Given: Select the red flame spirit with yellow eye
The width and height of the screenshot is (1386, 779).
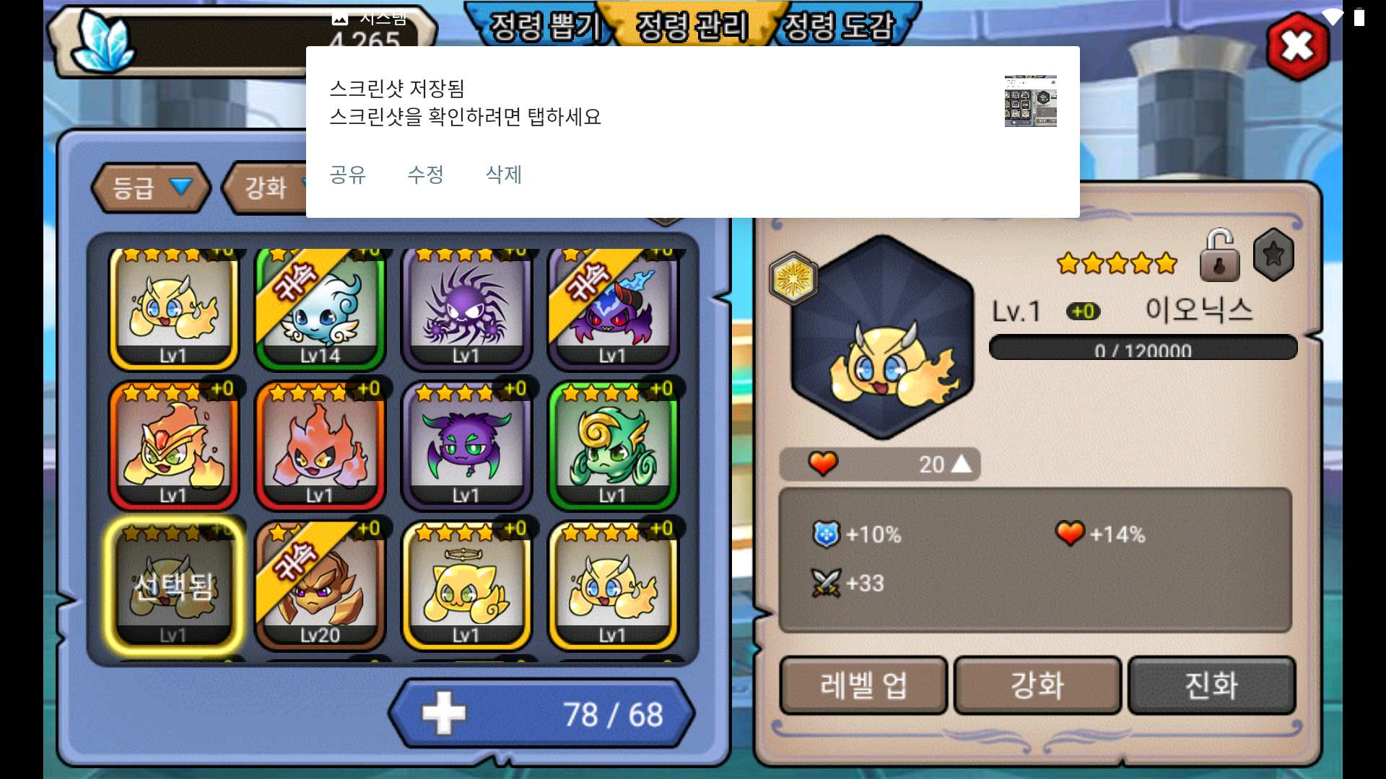Looking at the screenshot, I should point(320,445).
